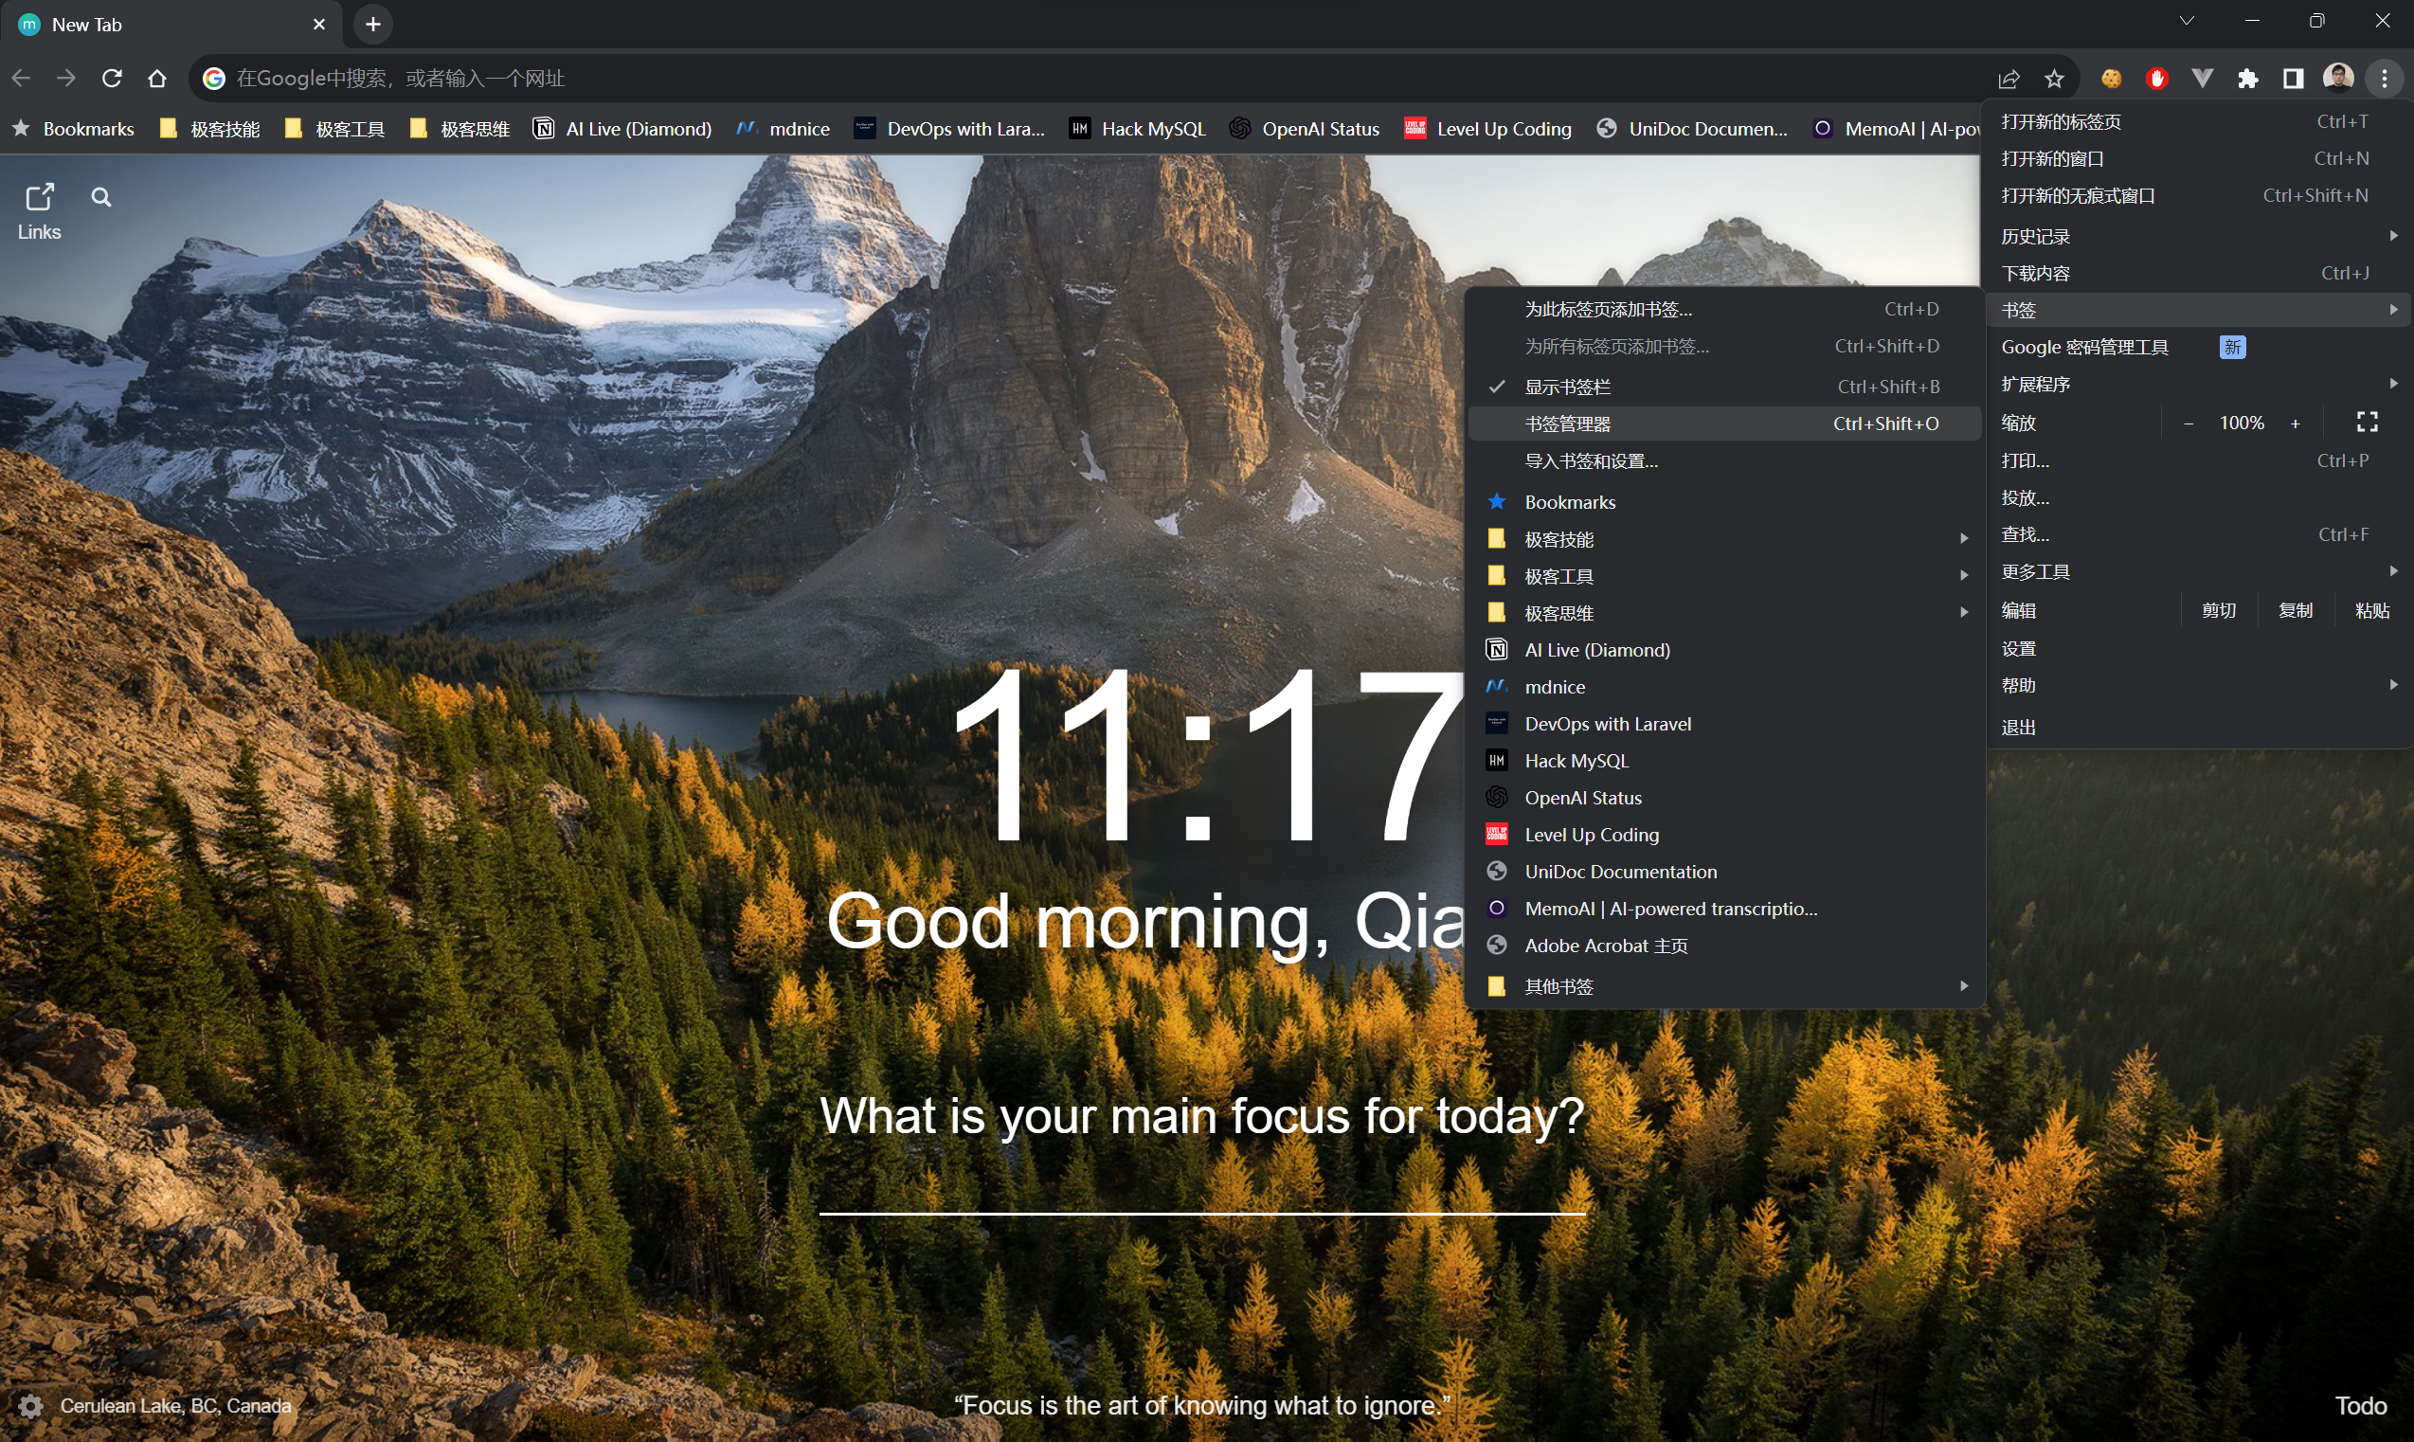The image size is (2414, 1442).
Task: Open the Momentum search magnifier icon
Action: [101, 197]
